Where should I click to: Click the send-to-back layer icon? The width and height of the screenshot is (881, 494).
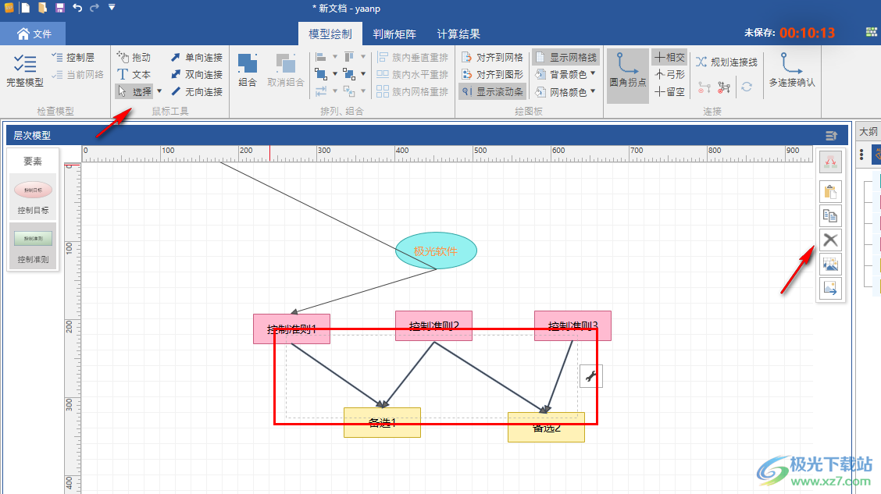pos(349,74)
